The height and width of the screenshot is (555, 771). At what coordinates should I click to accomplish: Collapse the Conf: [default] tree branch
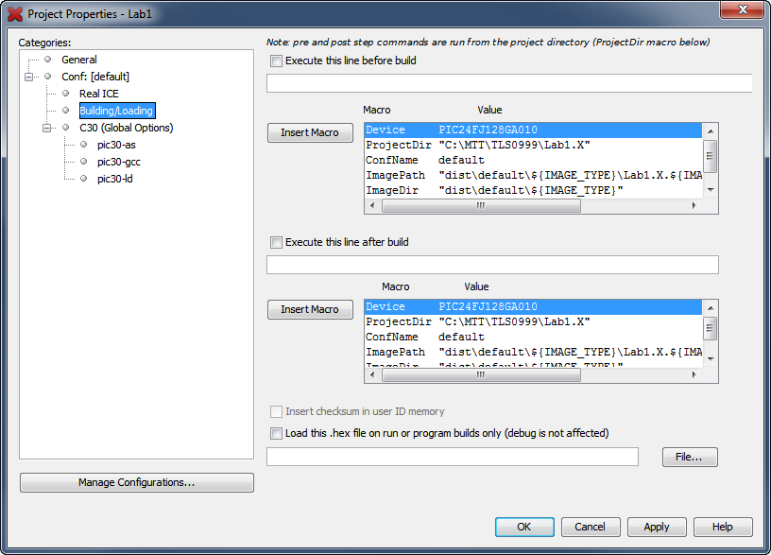coord(29,77)
